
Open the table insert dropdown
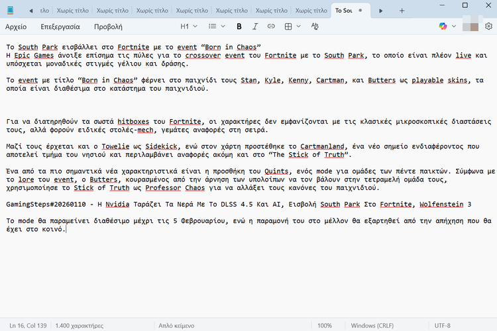point(292,26)
